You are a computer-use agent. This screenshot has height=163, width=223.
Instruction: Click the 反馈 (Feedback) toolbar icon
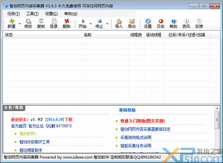[x=199, y=23]
